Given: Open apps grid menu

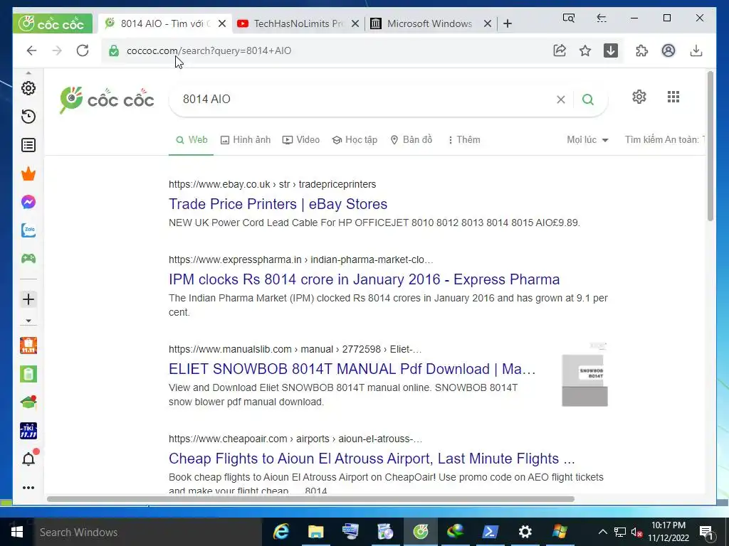Looking at the screenshot, I should 673,97.
